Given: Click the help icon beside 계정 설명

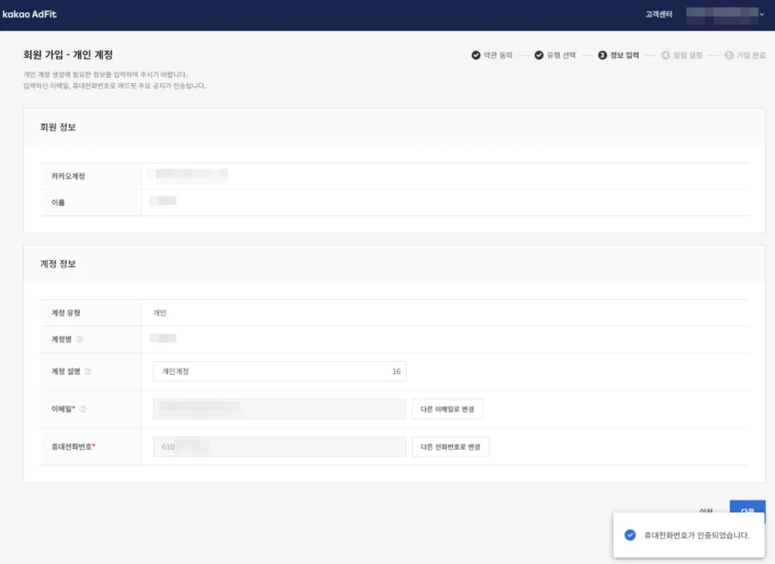Looking at the screenshot, I should [89, 371].
